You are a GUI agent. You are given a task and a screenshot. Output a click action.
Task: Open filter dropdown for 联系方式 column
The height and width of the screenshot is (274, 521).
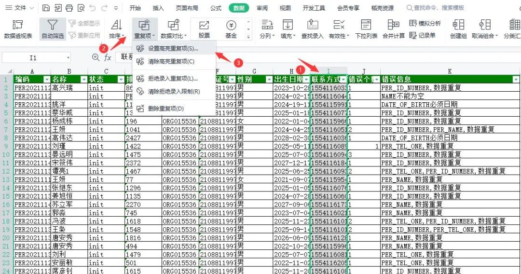(x=343, y=80)
